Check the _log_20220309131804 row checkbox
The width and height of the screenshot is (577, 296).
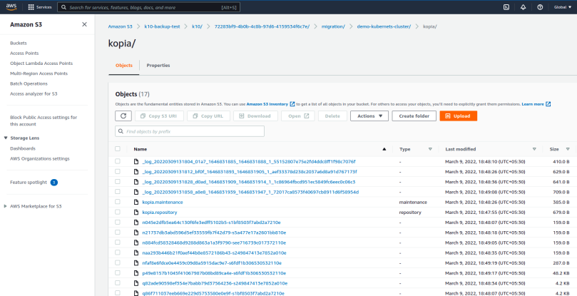point(118,161)
